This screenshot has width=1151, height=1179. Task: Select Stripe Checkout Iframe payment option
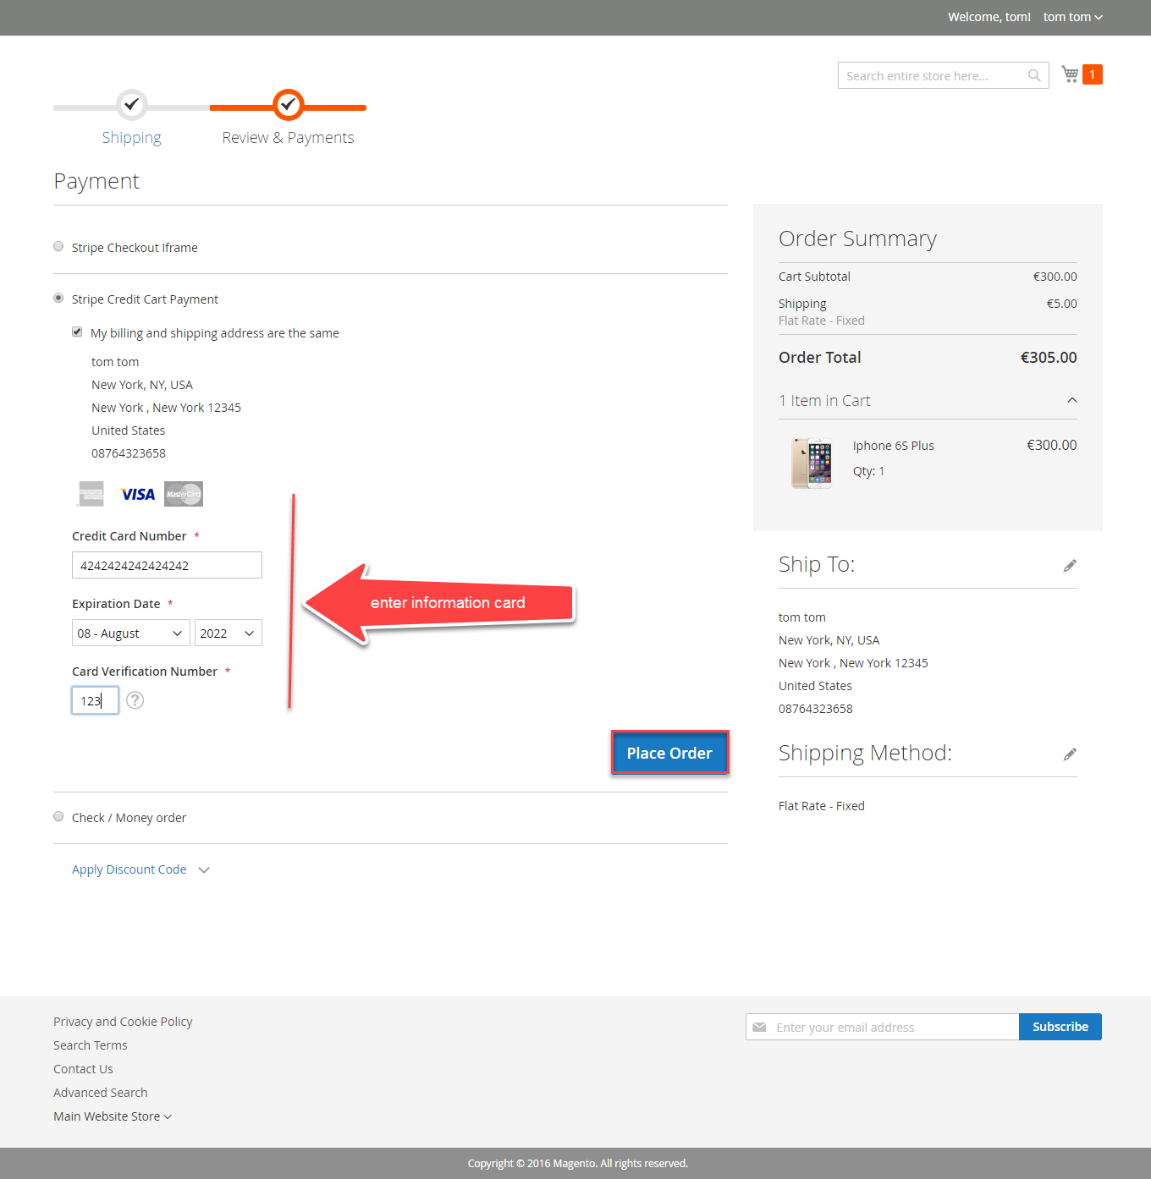tap(58, 247)
